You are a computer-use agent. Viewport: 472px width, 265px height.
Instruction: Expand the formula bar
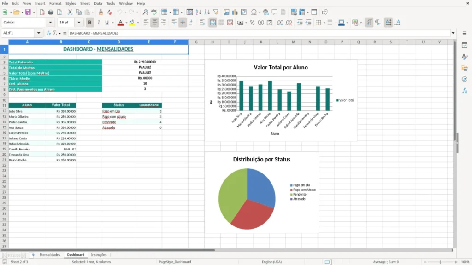click(453, 33)
